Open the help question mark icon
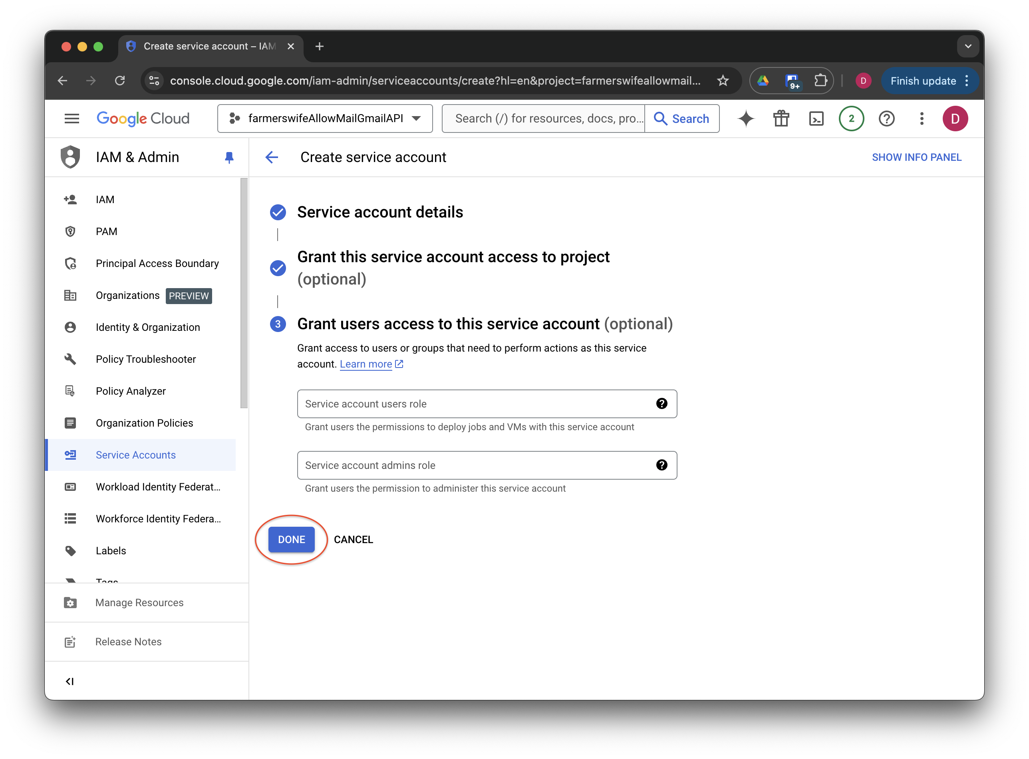The height and width of the screenshot is (759, 1029). coord(886,119)
